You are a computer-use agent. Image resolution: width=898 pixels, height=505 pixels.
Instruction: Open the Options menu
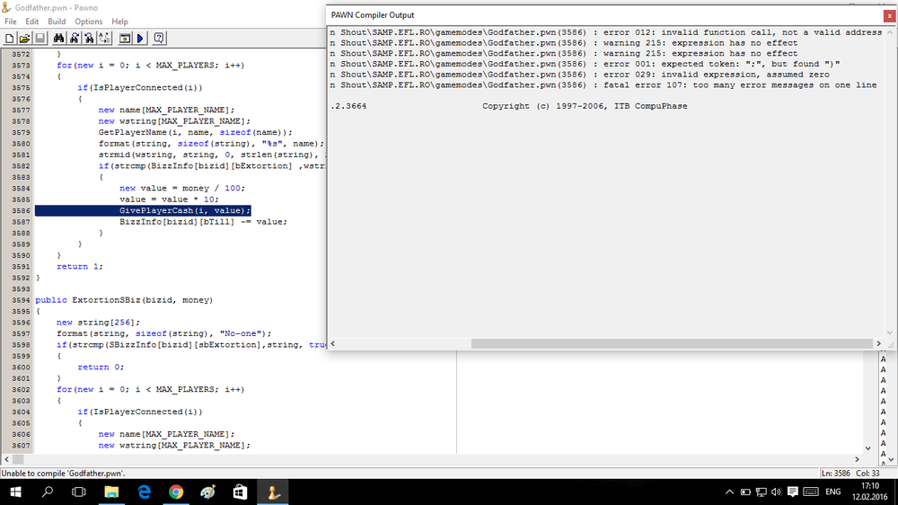[x=89, y=22]
